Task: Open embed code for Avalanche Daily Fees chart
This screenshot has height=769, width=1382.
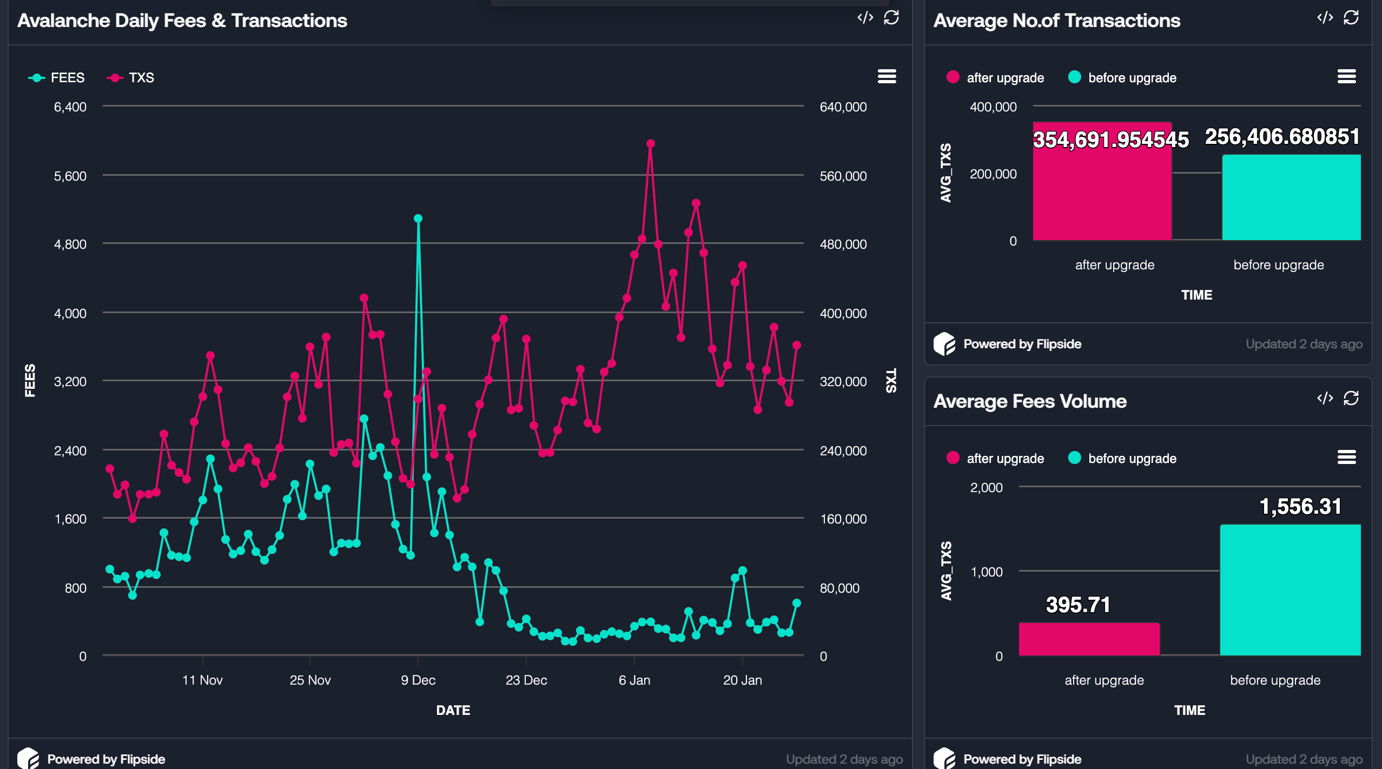Action: pos(865,18)
